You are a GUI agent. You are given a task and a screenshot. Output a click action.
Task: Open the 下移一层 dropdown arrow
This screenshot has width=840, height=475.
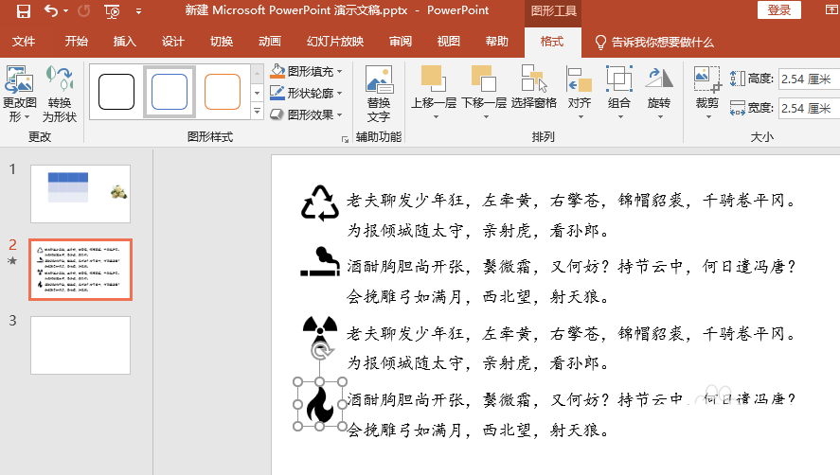tap(486, 116)
